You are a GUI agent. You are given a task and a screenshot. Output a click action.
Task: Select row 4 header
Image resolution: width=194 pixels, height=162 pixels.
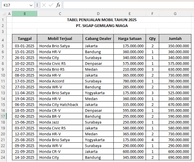click(3, 40)
